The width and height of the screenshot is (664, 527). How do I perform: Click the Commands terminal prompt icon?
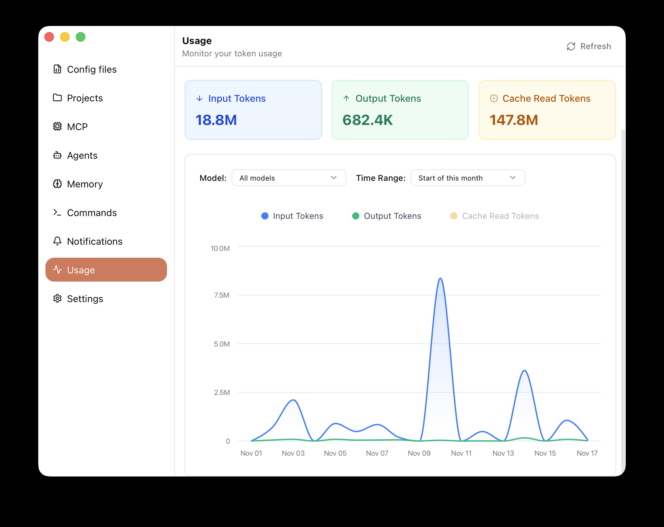(57, 212)
